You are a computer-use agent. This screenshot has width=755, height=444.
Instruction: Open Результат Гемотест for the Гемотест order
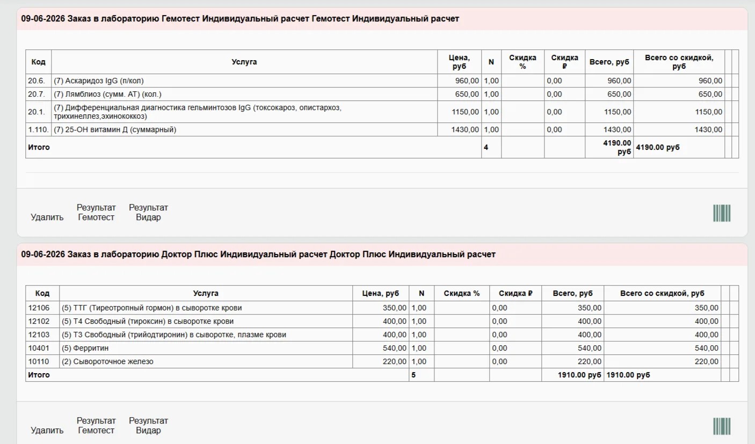click(96, 213)
